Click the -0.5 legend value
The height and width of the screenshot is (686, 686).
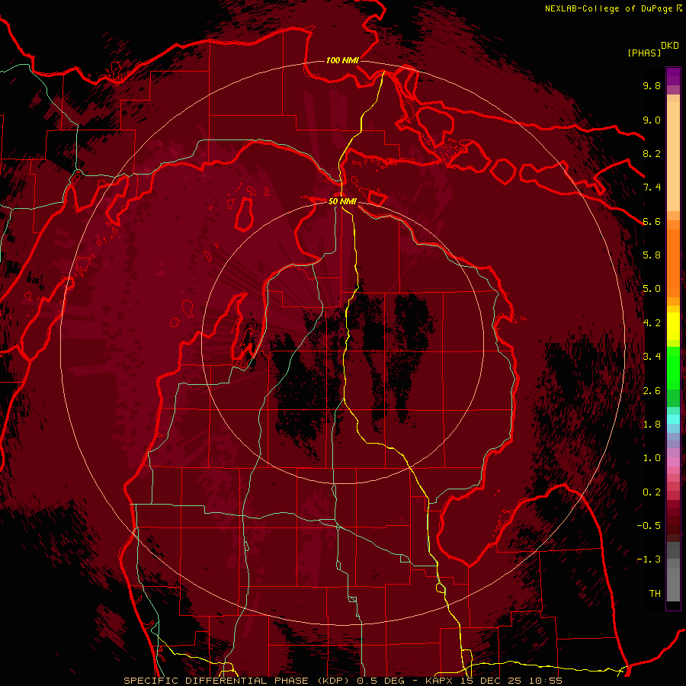649,526
